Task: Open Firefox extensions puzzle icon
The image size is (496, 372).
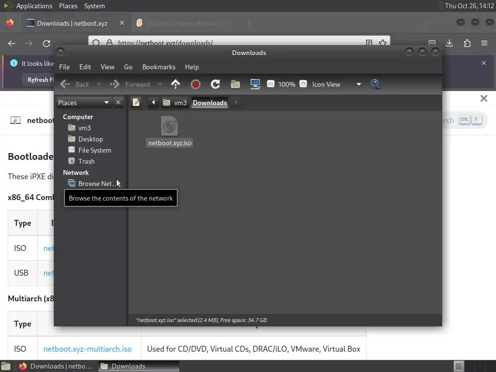Action: (x=467, y=43)
